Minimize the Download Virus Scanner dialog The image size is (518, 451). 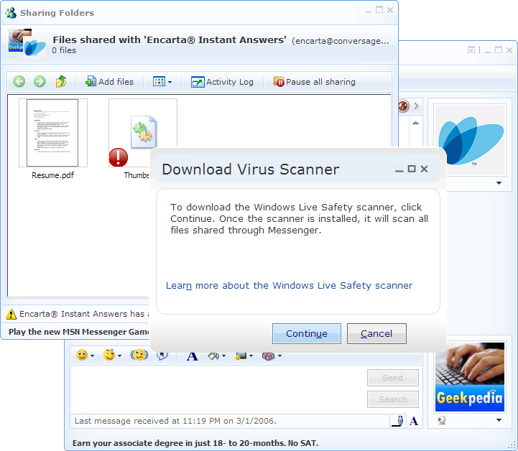point(399,170)
